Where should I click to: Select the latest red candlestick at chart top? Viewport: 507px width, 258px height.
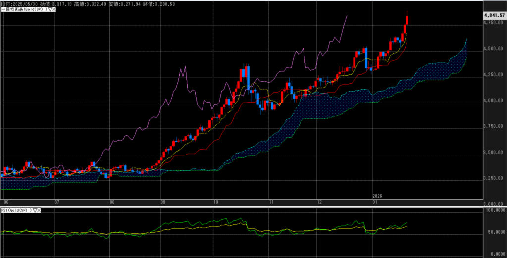[407, 19]
